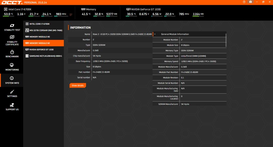Viewport: 273px width, 147px height.
Task: Click the GPU card icon in header
Action: tap(129, 9)
